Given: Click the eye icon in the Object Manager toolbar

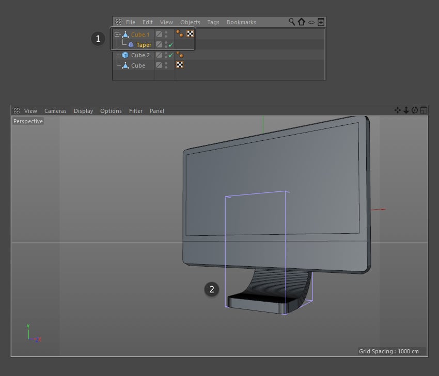Looking at the screenshot, I should point(310,22).
